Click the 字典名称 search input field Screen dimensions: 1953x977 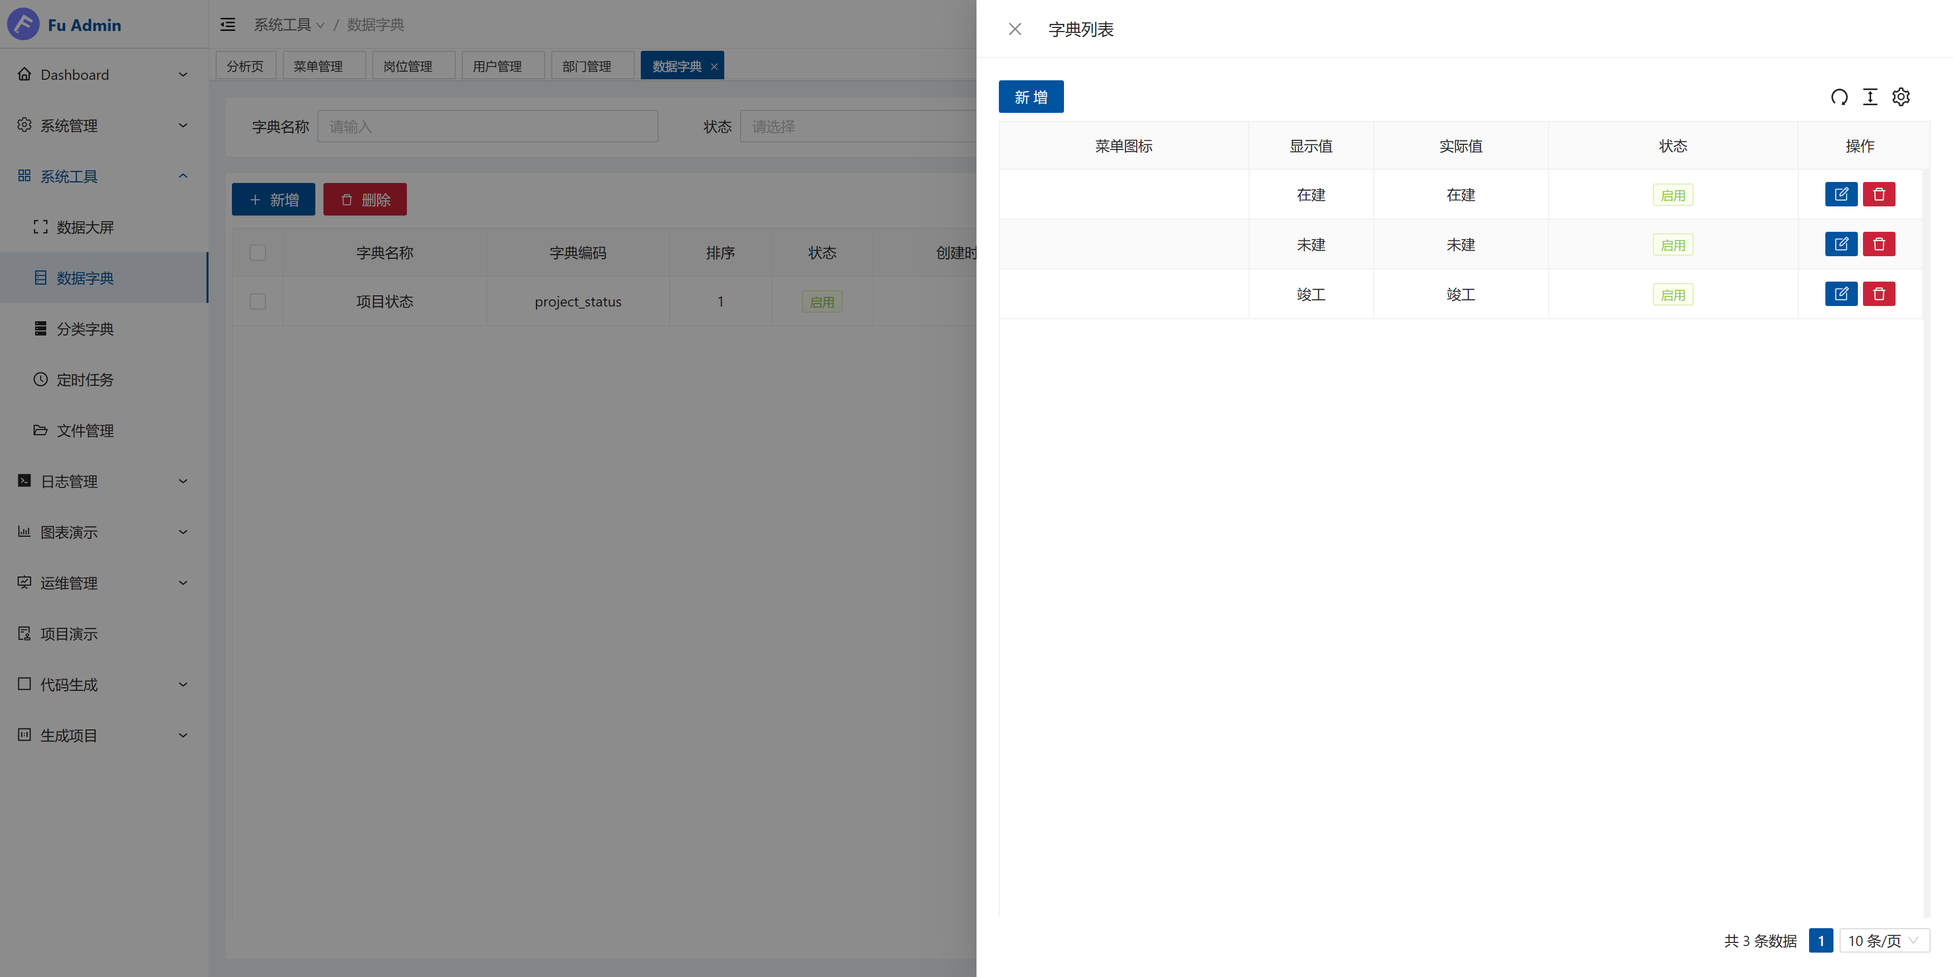pyautogui.click(x=488, y=127)
